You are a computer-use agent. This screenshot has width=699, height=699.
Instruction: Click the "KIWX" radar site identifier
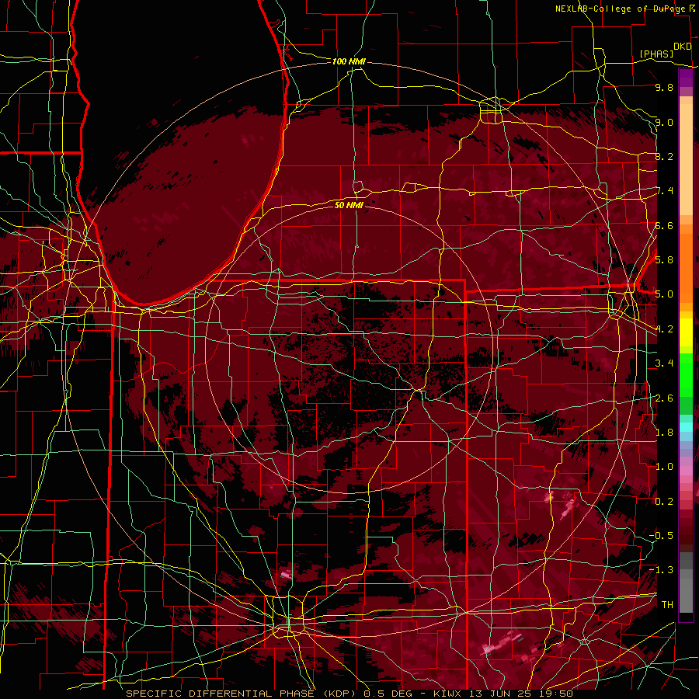coord(449,694)
